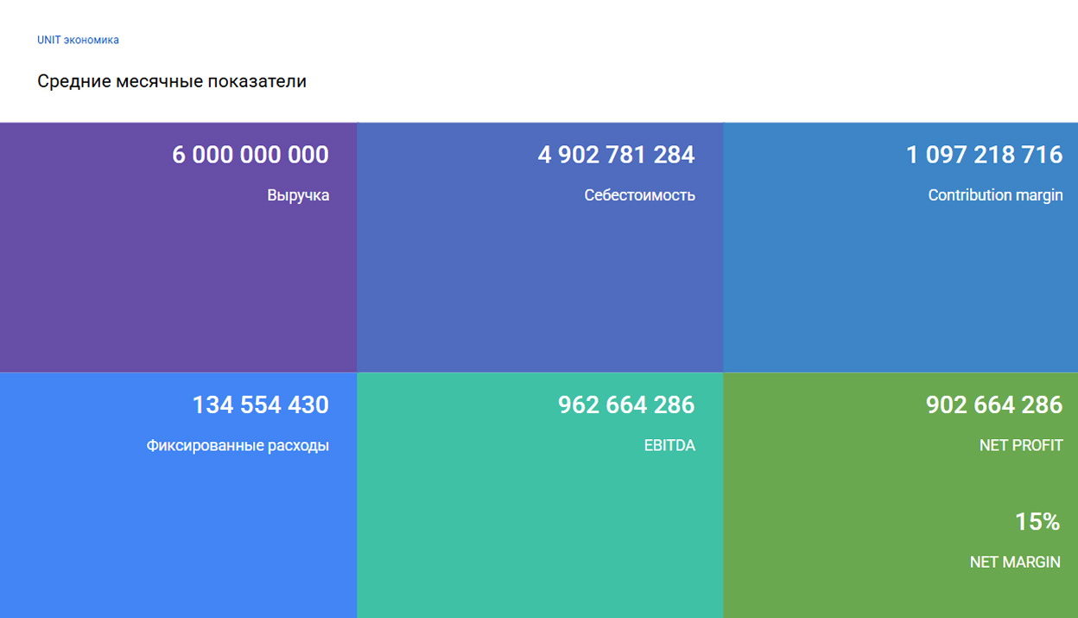Select the NET MARGIN label
1078x618 pixels.
[x=1015, y=562]
